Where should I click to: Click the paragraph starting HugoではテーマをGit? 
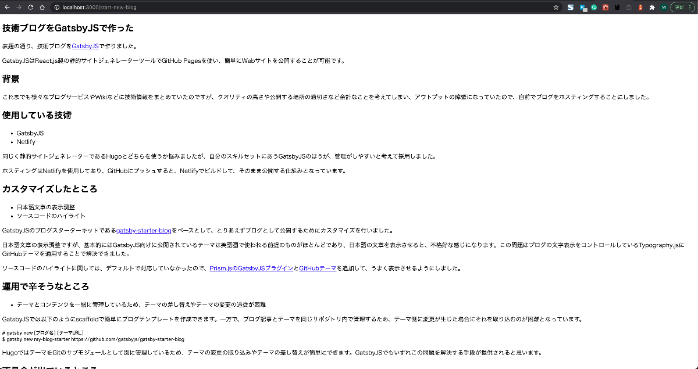coord(272,353)
